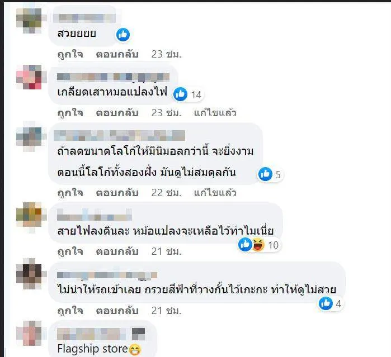Click the grinning emoji after Flagship store
The image size is (391, 357).
pyautogui.click(x=135, y=350)
